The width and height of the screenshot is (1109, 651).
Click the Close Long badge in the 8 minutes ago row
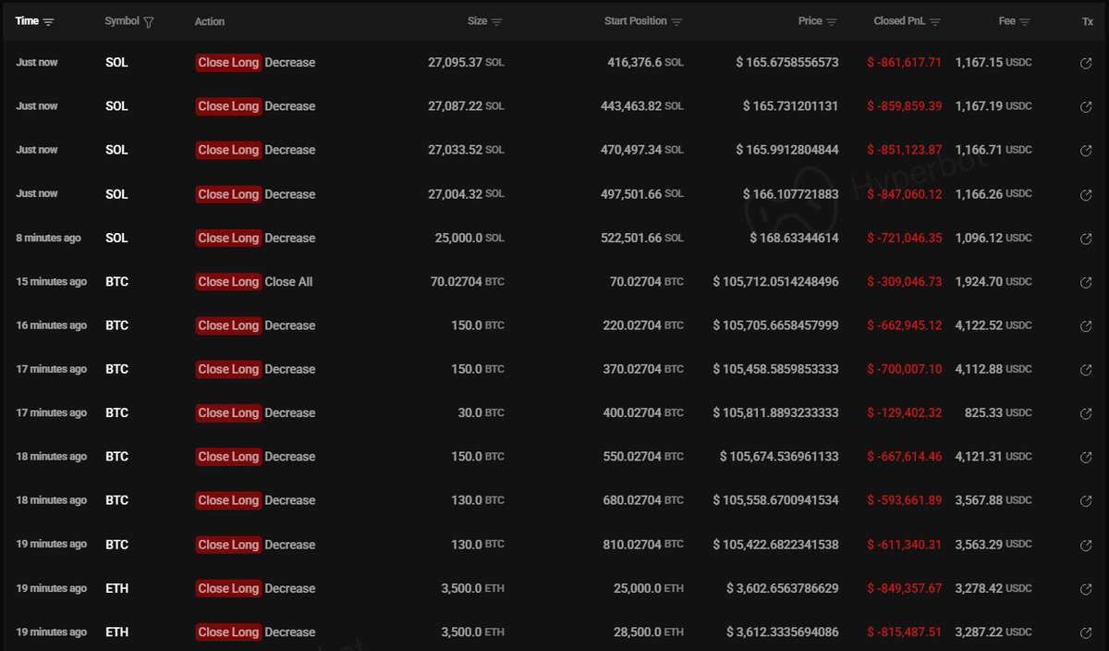coord(228,238)
